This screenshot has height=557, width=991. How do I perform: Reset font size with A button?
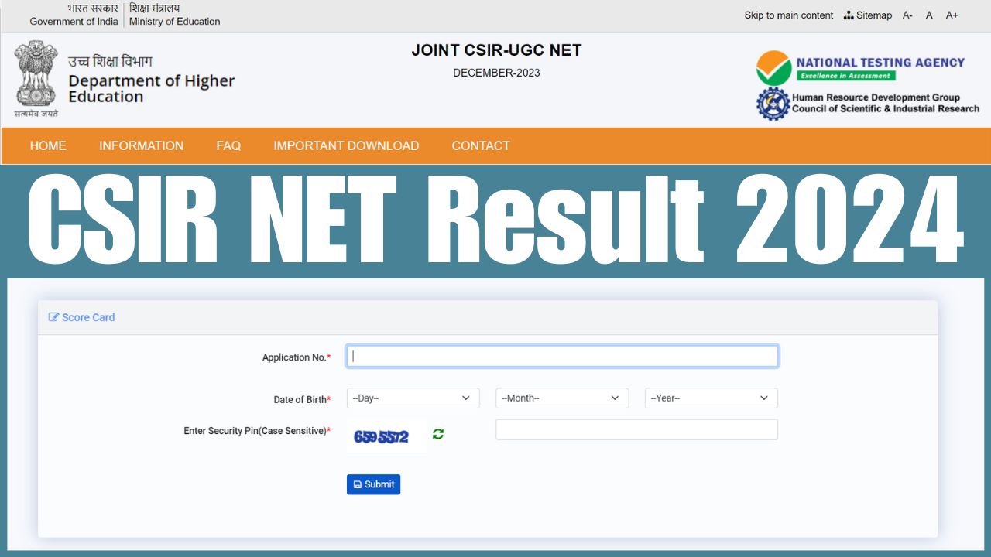point(929,15)
